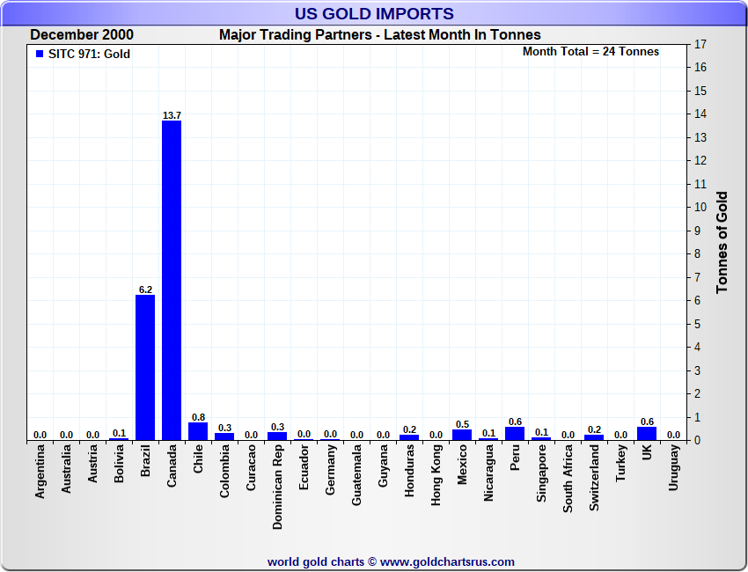Click the blue SITC 971 legend swatch
Viewport: 748px width, 572px height.
40,54
